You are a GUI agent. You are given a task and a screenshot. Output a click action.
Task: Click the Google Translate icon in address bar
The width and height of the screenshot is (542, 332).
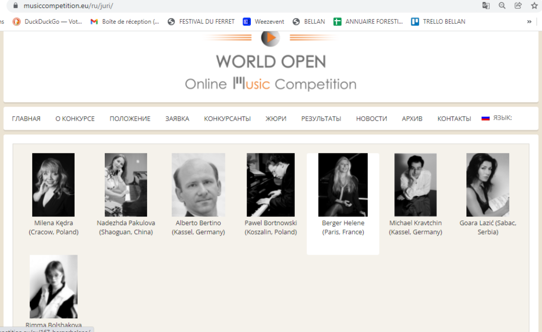485,6
